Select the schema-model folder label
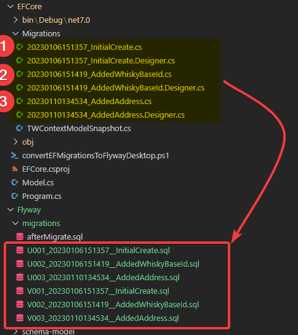This screenshot has height=335, width=298. (x=48, y=332)
